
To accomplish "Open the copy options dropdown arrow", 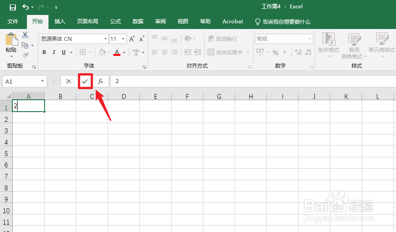I will pos(32,46).
